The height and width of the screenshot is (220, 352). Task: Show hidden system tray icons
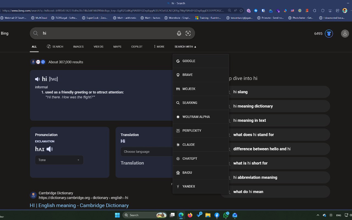click(318, 215)
